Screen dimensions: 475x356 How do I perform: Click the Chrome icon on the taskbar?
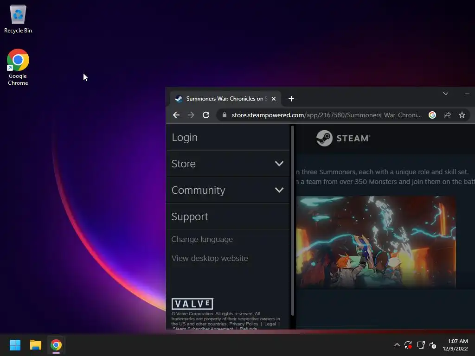coord(56,345)
